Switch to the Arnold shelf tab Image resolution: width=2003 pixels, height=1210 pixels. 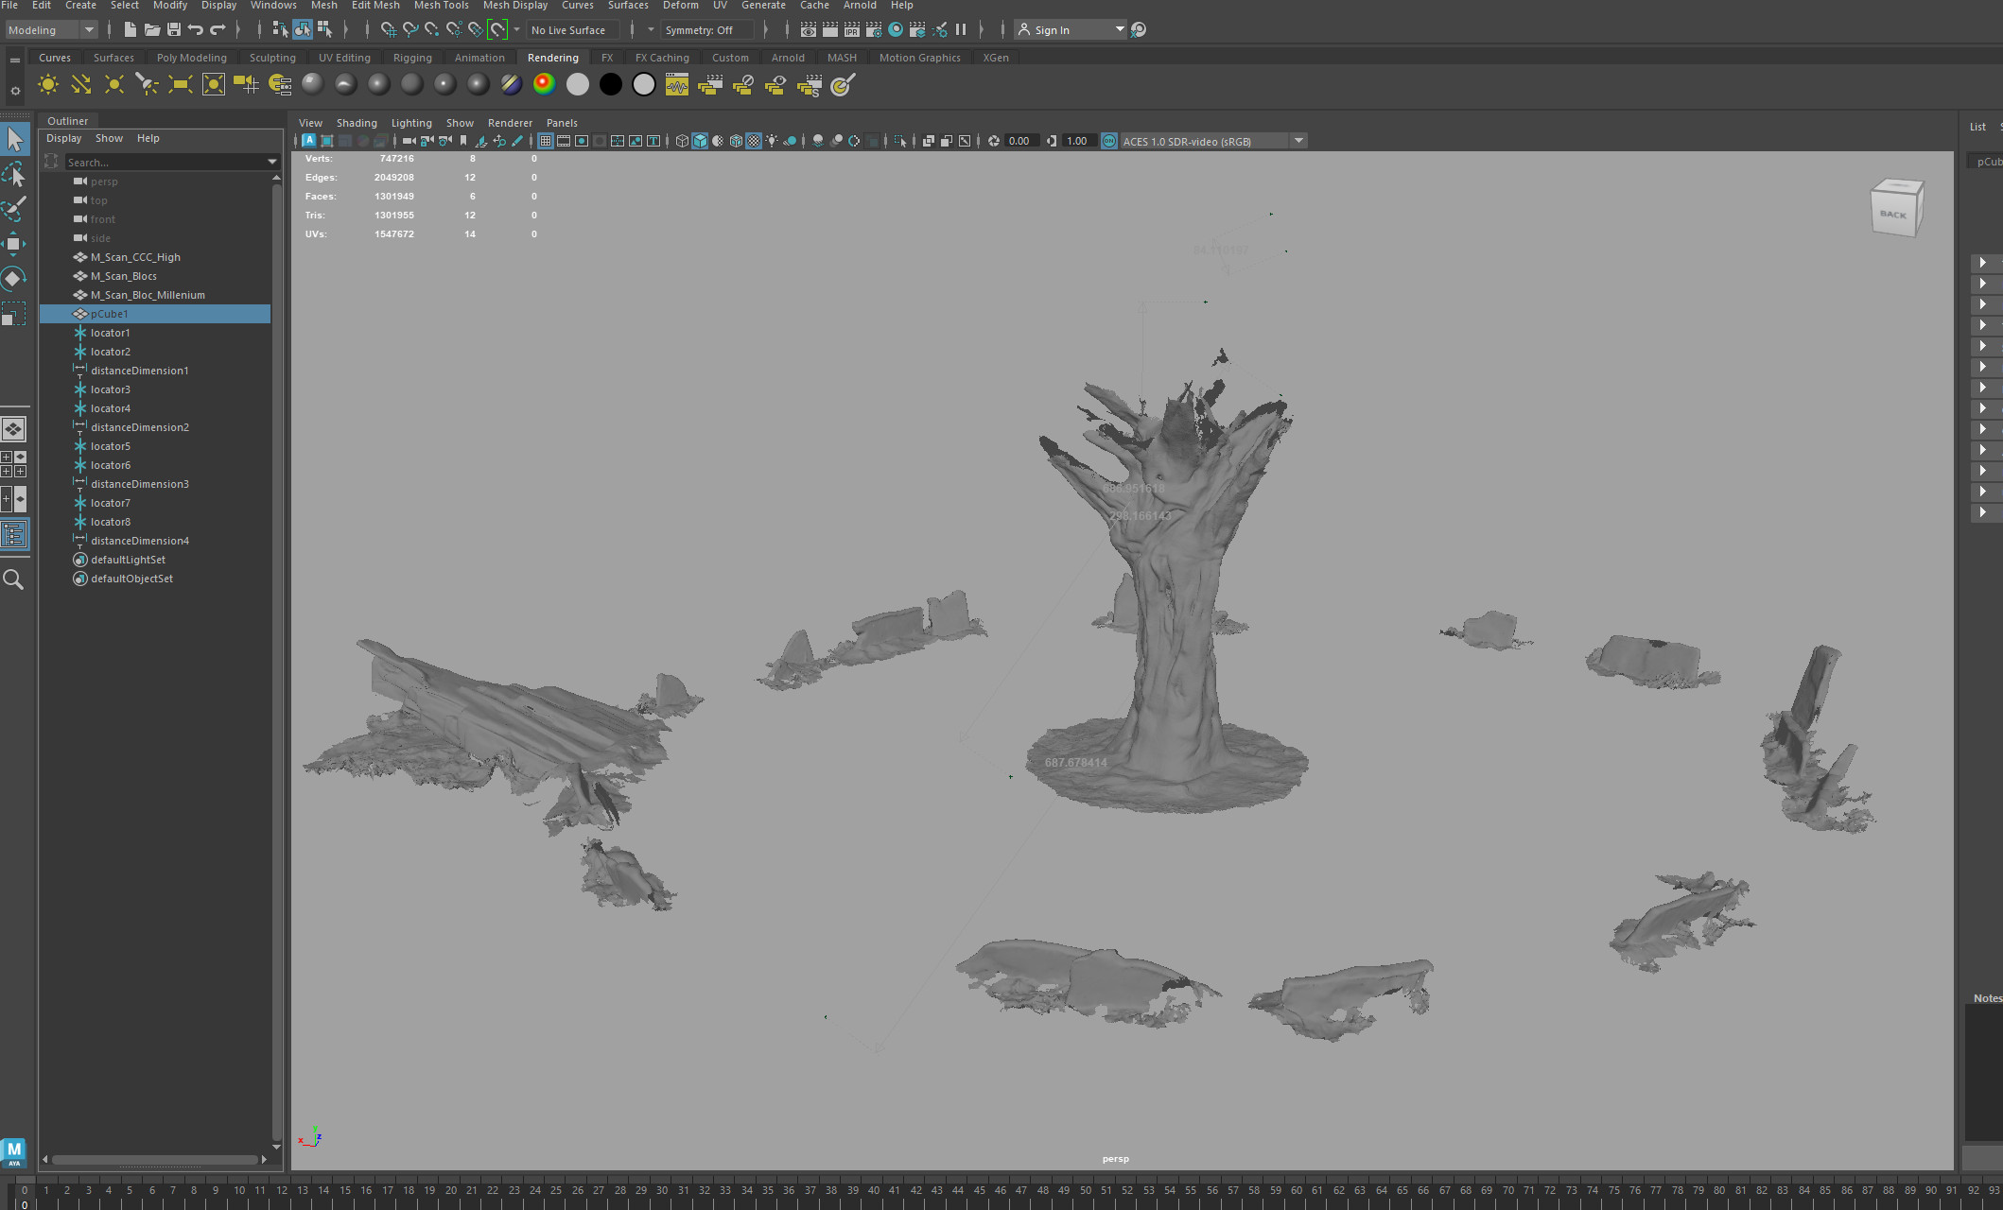(788, 58)
